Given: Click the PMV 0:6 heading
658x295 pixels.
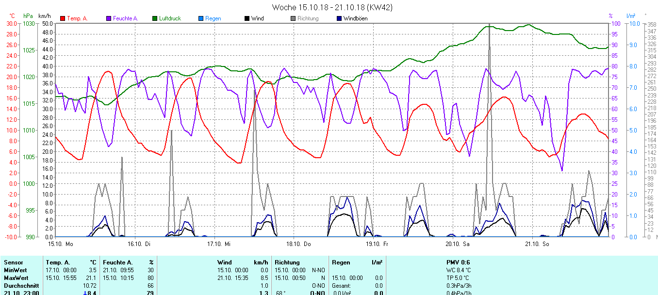Looking at the screenshot, I should point(458,262).
